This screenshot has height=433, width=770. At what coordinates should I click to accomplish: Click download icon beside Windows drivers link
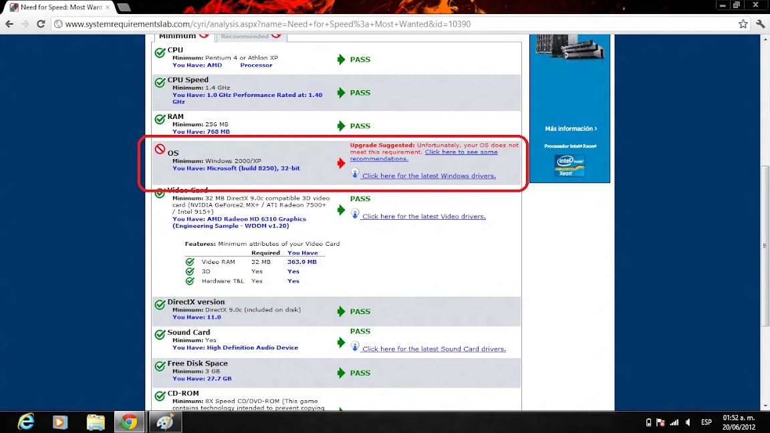355,173
